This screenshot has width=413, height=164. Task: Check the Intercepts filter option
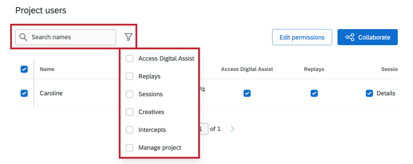coord(130,130)
